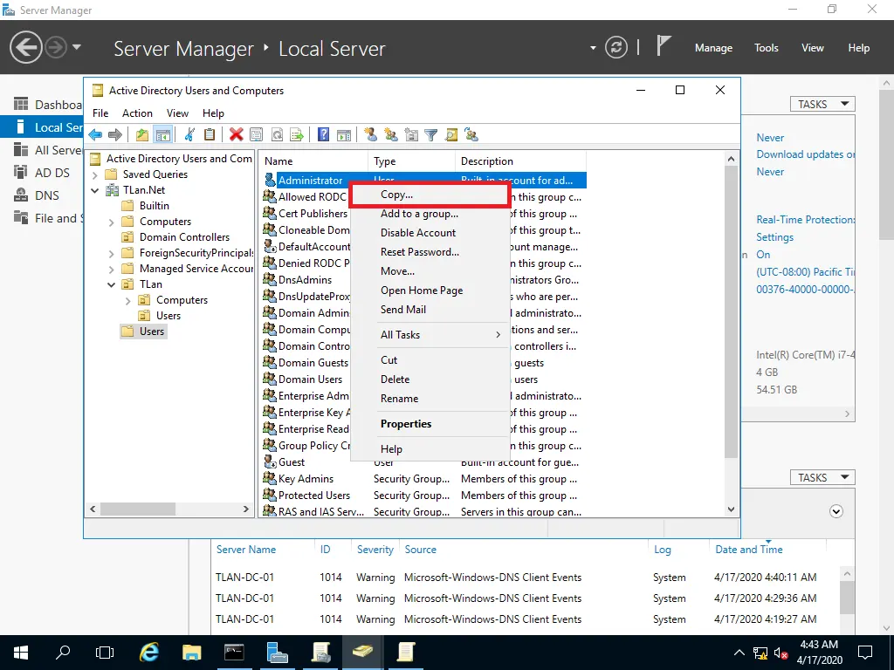Open Command Prompt from the taskbar
This screenshot has width=894, height=670.
(x=234, y=653)
